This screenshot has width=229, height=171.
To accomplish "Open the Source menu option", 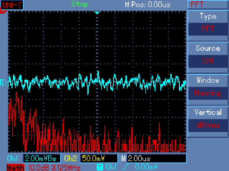I will [208, 48].
